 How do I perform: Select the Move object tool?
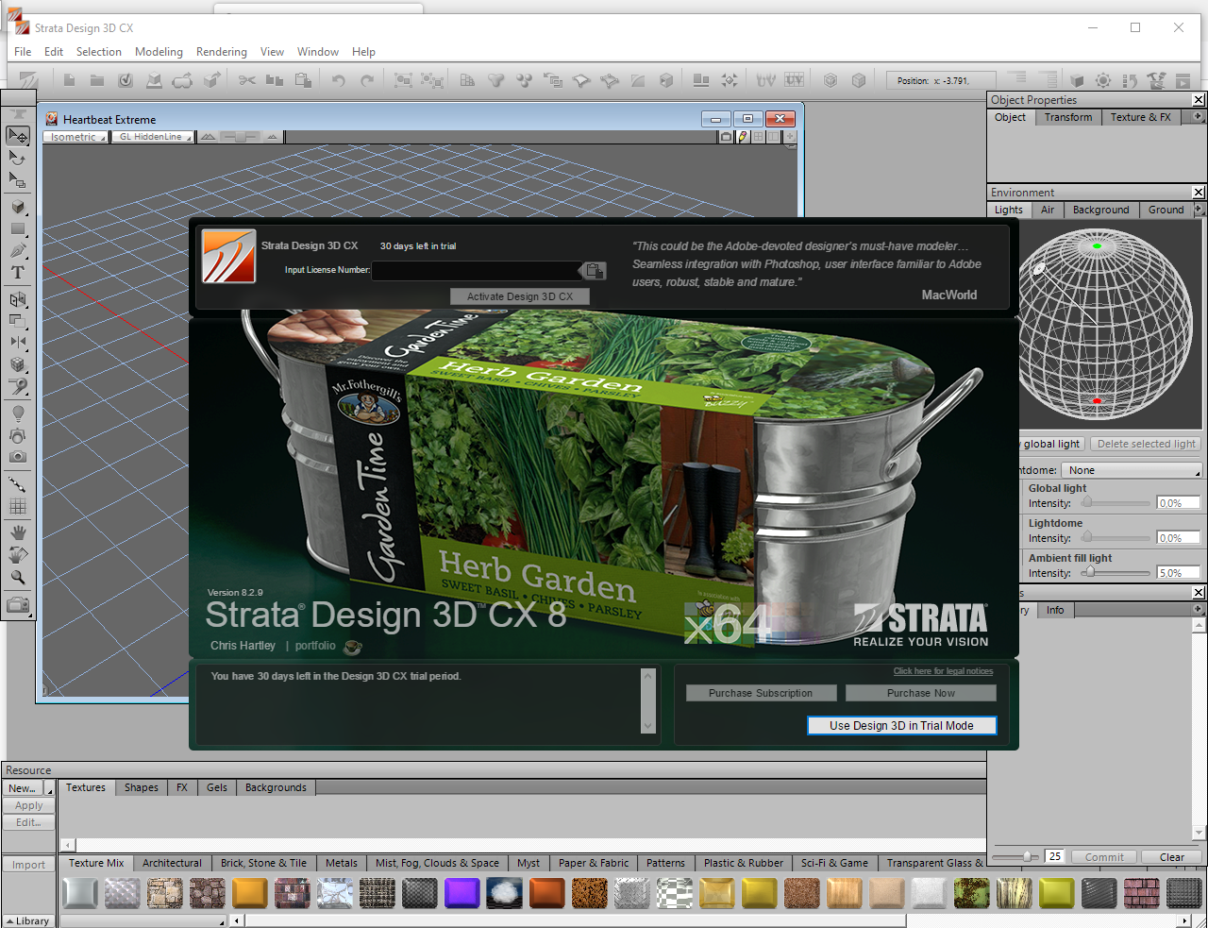tap(18, 136)
